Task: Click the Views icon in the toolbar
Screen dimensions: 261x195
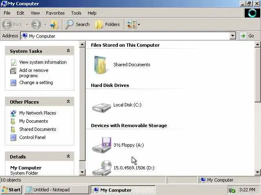Action: tap(131, 24)
